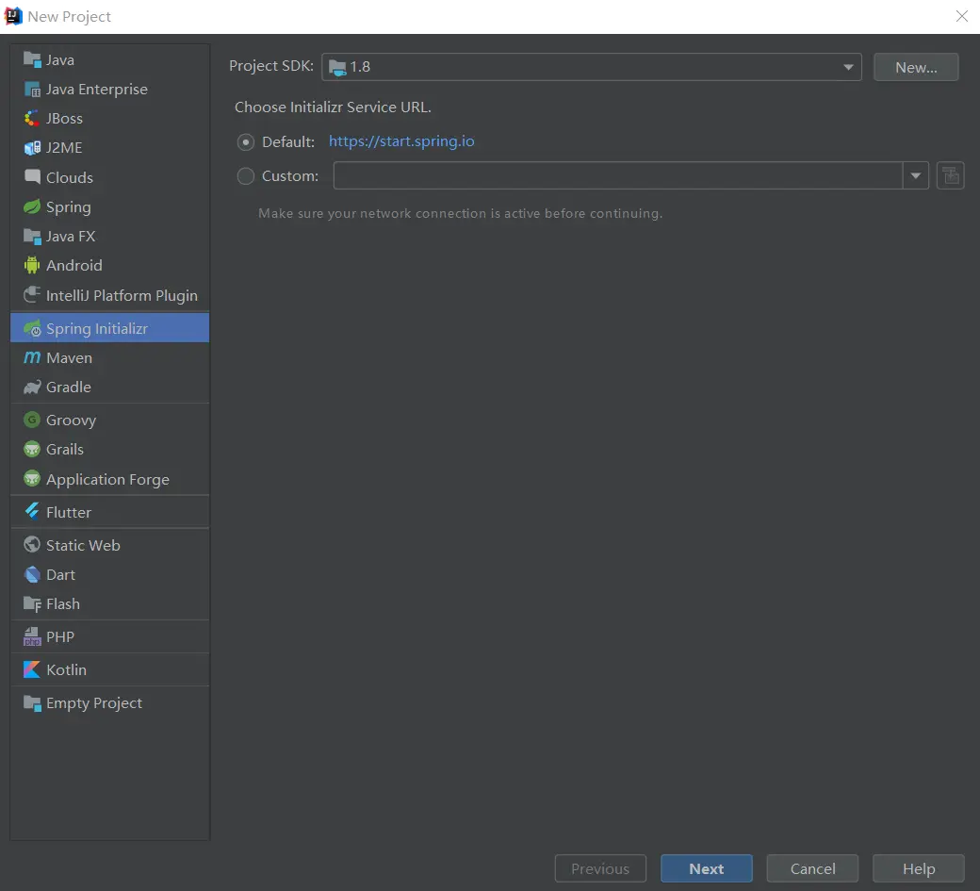
Task: Click the Spring leaf icon
Action: (32, 206)
